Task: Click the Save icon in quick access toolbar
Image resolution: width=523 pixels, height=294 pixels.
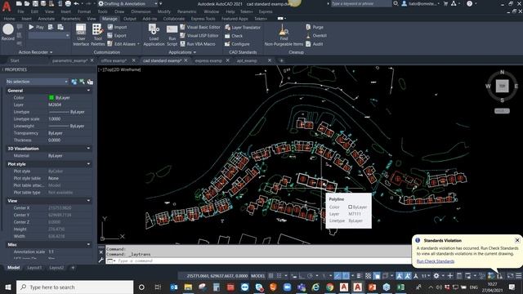Action: [x=35, y=3]
